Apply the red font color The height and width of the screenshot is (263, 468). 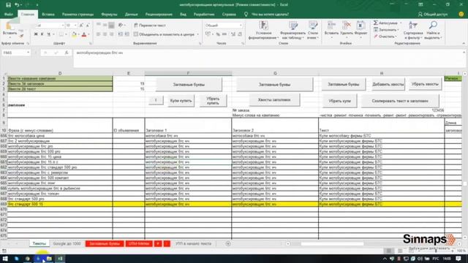84,34
